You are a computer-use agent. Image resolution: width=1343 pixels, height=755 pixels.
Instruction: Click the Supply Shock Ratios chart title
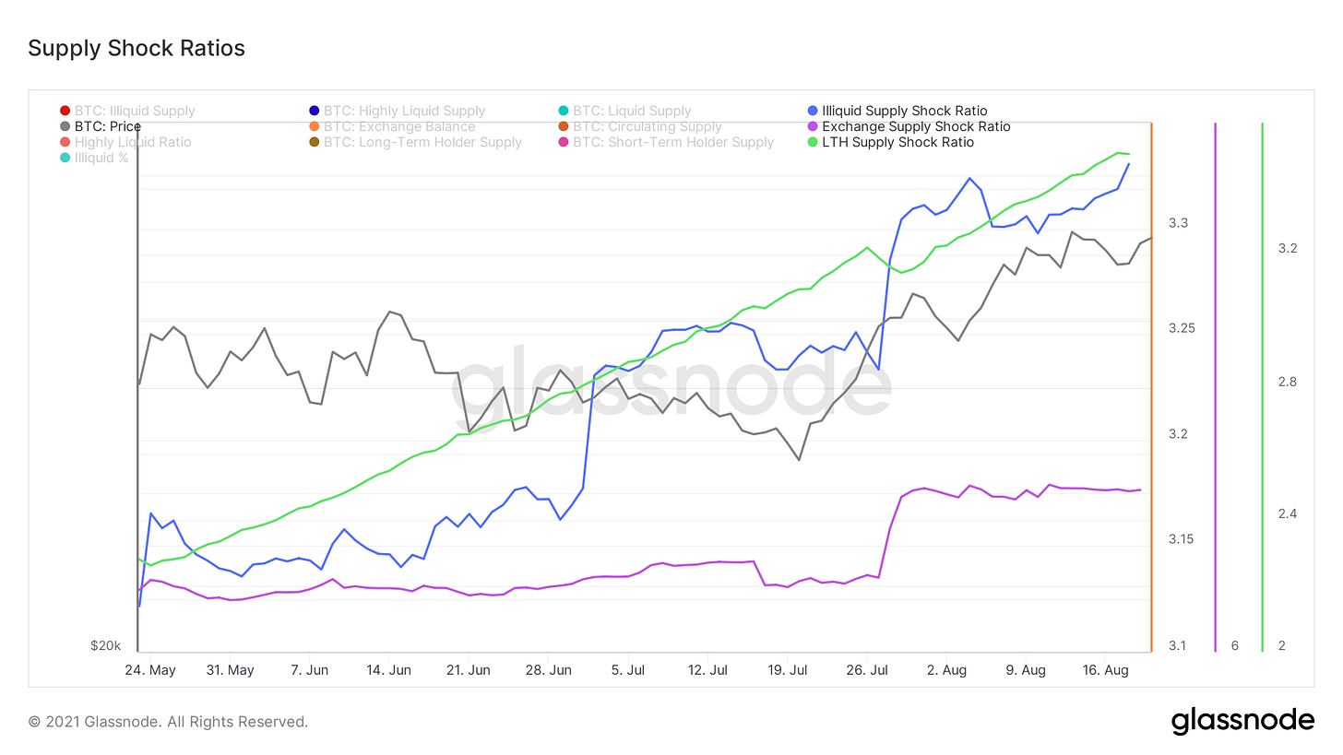pyautogui.click(x=137, y=48)
